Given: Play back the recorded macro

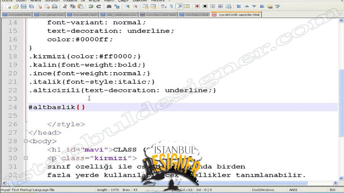Looking at the screenshot, I should click(x=213, y=6).
